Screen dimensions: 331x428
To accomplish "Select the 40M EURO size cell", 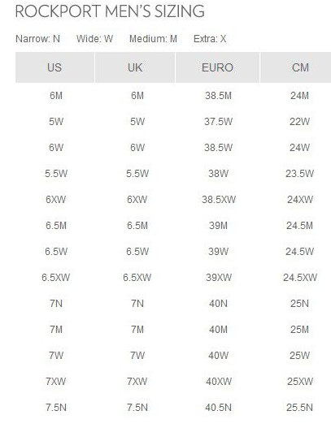I will point(218,330).
